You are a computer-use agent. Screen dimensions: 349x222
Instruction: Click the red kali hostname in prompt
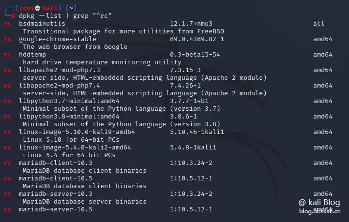[50, 8]
